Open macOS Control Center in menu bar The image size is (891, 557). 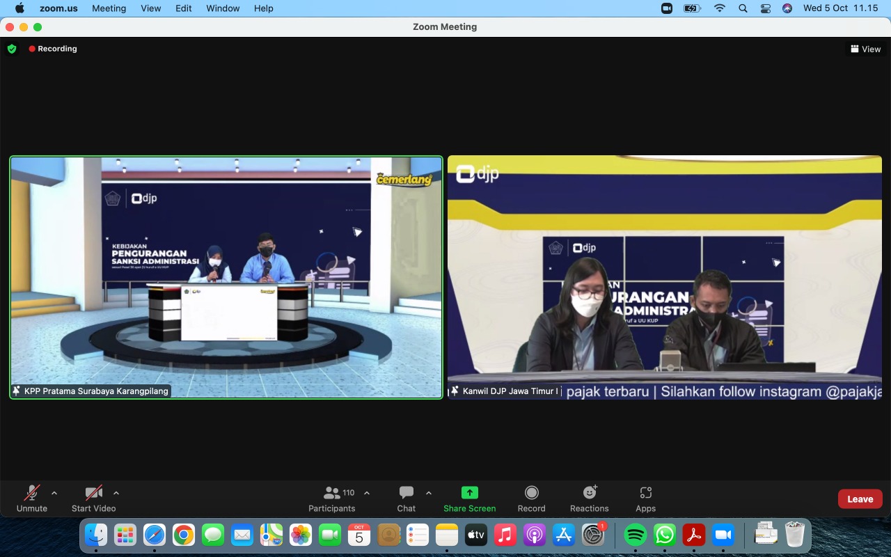coord(766,8)
